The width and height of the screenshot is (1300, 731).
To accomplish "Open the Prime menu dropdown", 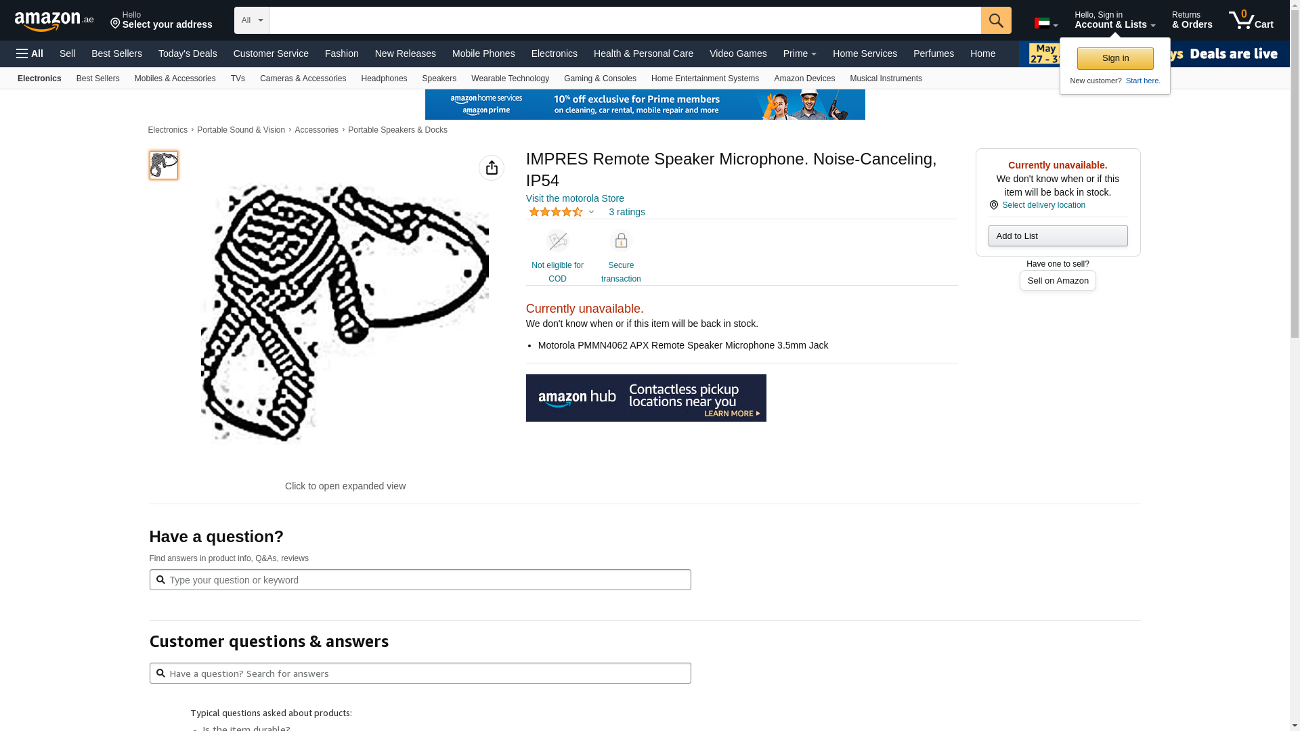I will (x=800, y=53).
